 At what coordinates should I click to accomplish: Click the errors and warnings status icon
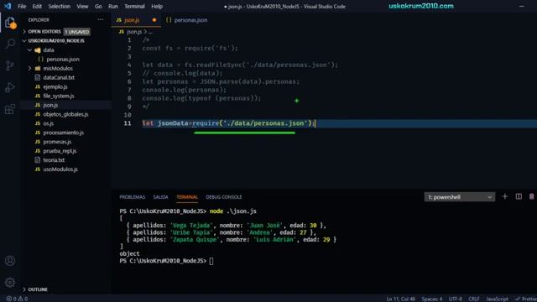[17, 299]
